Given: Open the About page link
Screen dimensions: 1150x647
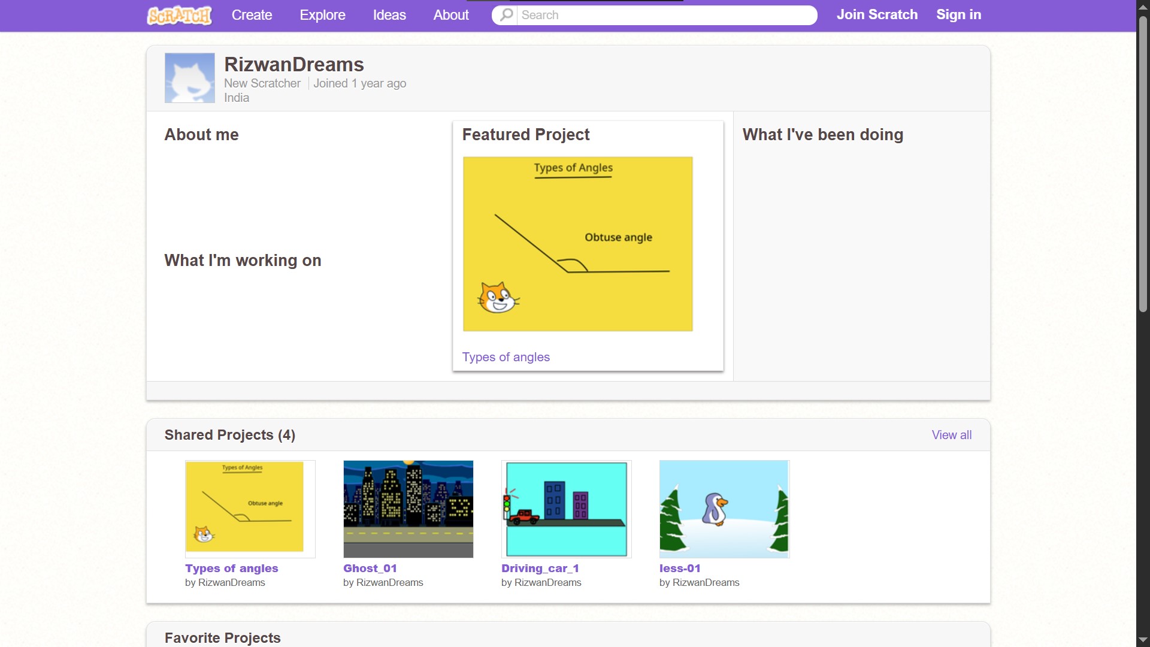Looking at the screenshot, I should [x=450, y=15].
